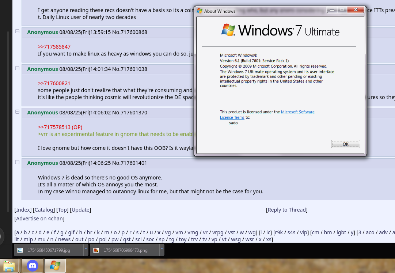
Task: Go to the /news/ board
Action: coord(64,239)
